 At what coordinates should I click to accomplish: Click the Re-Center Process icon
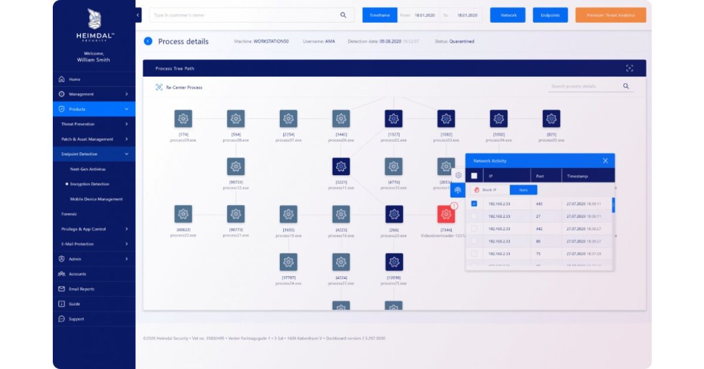point(159,87)
